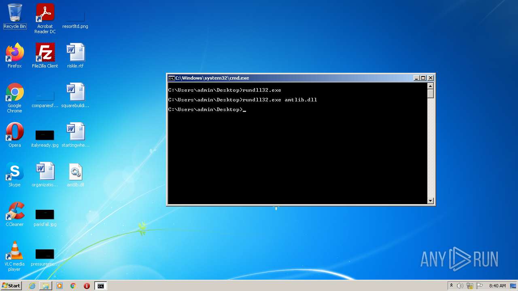Select organizatio... Word document icon
This screenshot has height=291, width=518.
(45, 175)
